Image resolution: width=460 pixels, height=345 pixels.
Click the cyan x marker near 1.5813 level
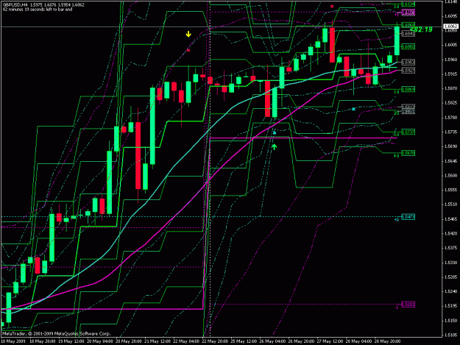click(x=353, y=109)
